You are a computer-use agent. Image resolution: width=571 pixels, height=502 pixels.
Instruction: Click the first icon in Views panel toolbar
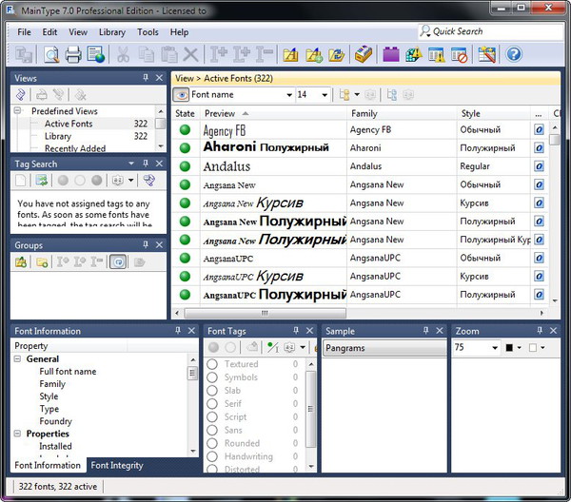[21, 95]
